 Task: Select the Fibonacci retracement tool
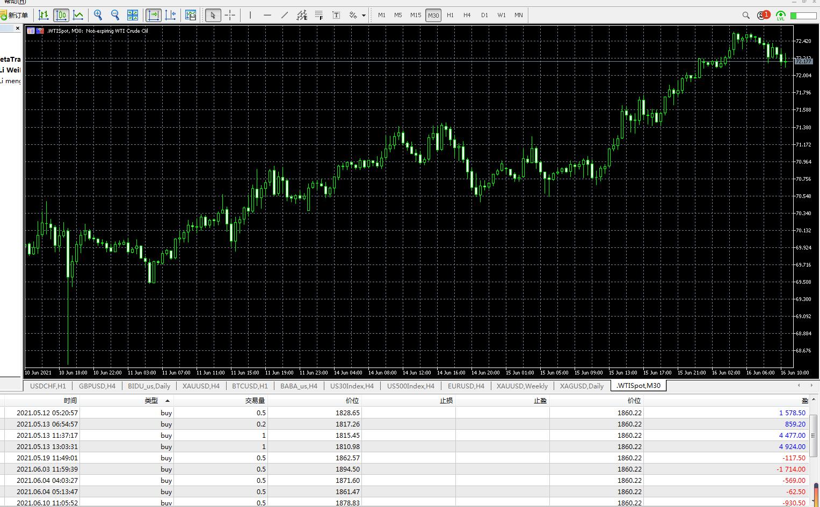(319, 15)
